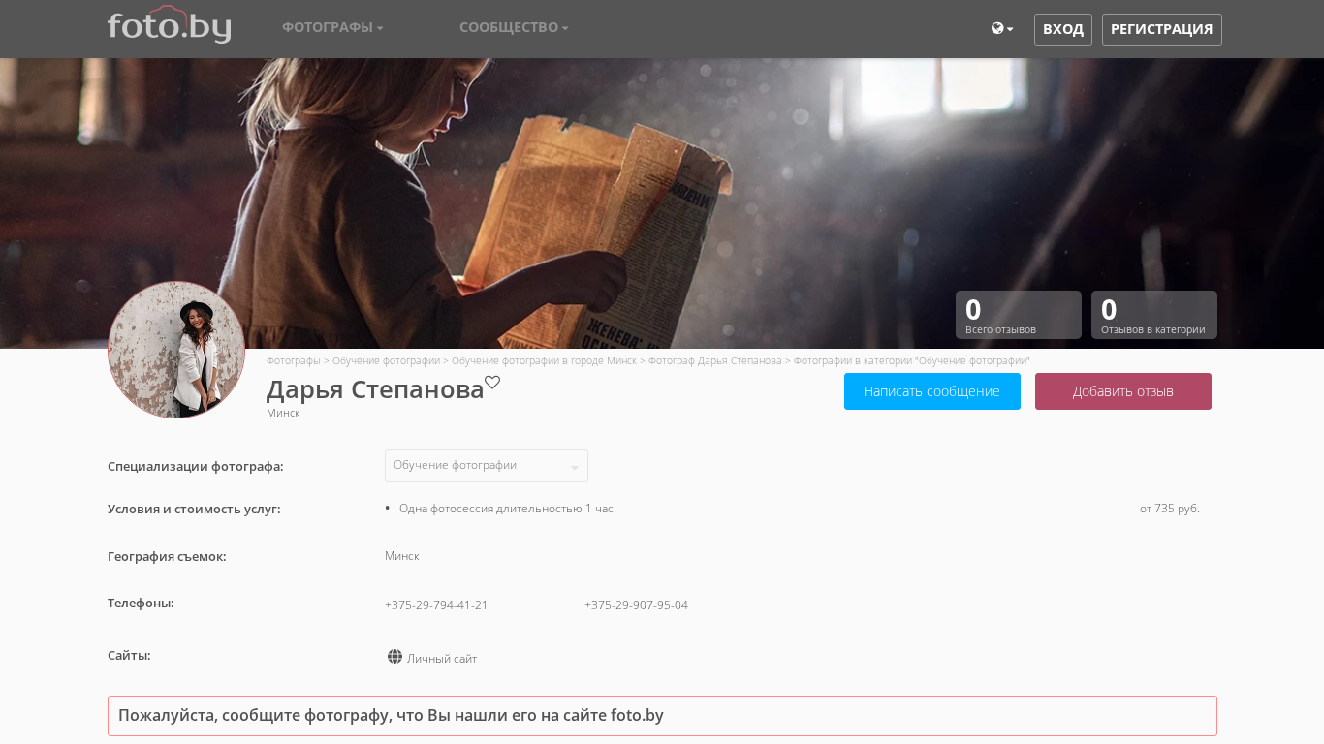Viewport: 1324px width, 744px height.
Task: Click the РЕГИСТРАЦИЯ button
Action: [x=1162, y=29]
